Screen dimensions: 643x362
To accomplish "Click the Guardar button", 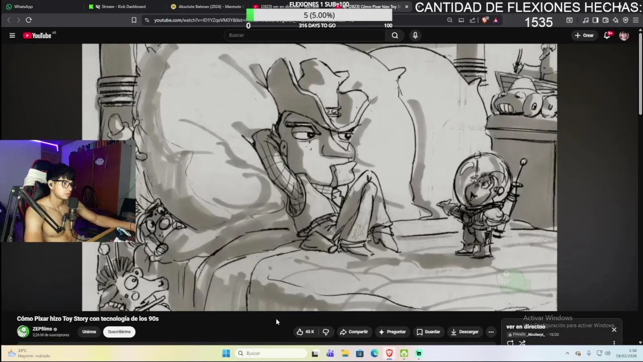I will tap(428, 332).
